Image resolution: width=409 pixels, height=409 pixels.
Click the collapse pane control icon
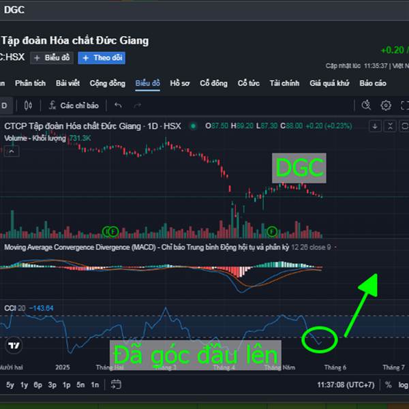(x=390, y=127)
